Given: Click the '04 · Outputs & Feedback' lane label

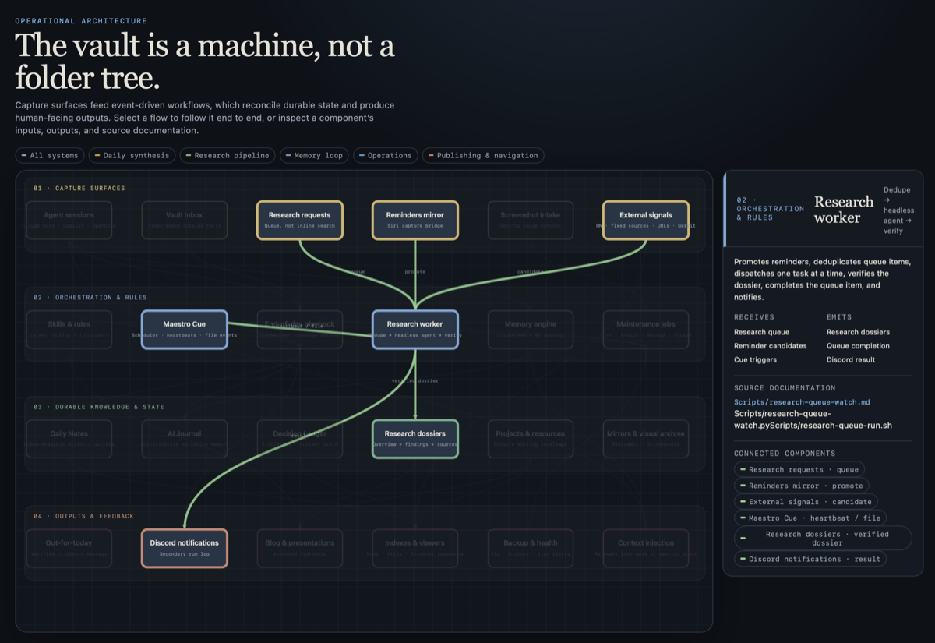Looking at the screenshot, I should [x=83, y=516].
